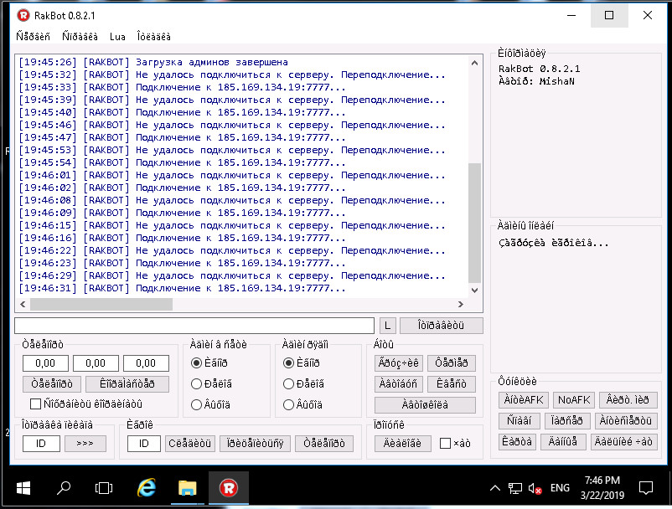Open taskbar search magnifier

(x=64, y=488)
